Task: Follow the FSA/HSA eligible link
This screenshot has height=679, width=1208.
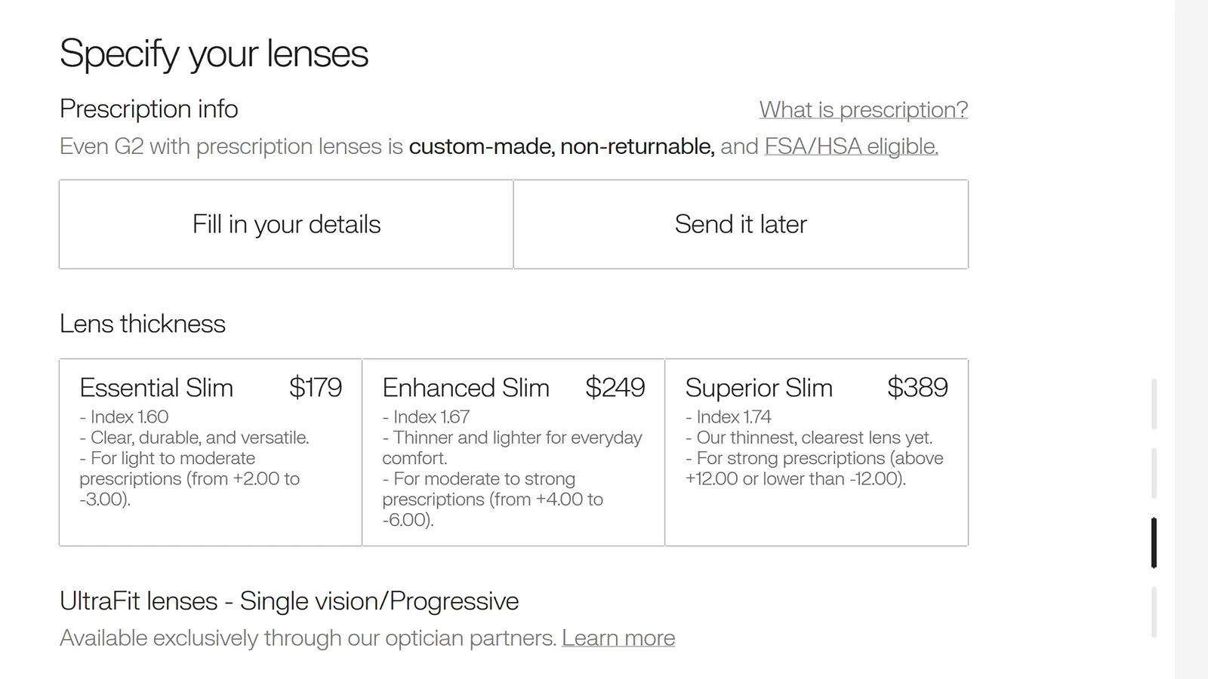Action: point(851,146)
